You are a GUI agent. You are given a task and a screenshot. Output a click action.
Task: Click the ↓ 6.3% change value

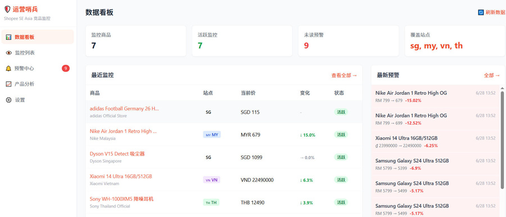[306, 180]
